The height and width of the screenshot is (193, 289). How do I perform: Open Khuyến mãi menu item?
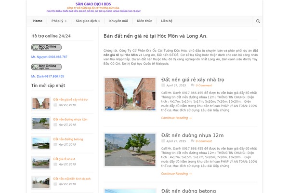click(118, 21)
